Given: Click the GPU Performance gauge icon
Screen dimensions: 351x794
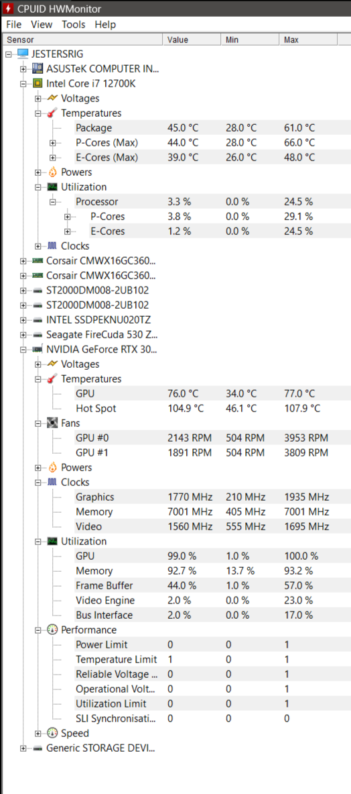Looking at the screenshot, I should 52,630.
